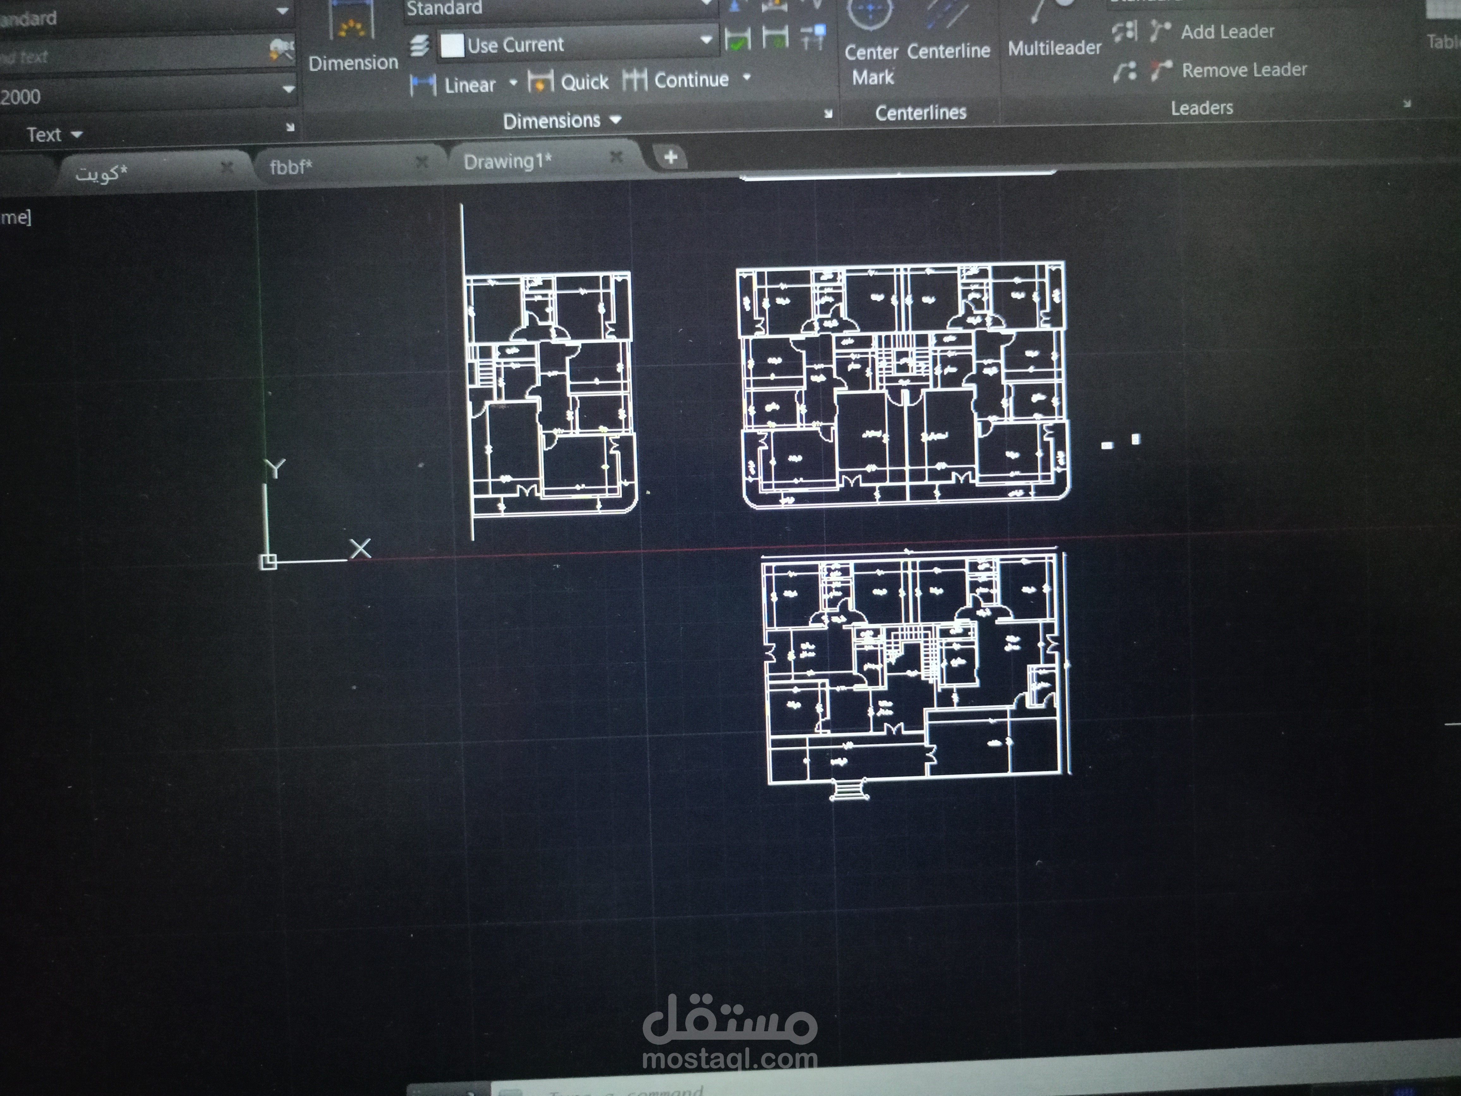Screen dimensions: 1461x1096
Task: Select the Centerline tool
Action: [949, 32]
